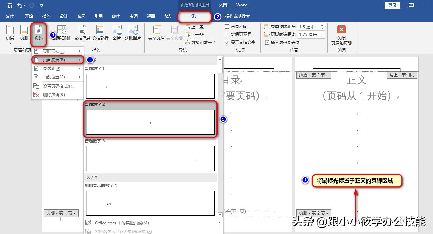Select the 页脚 (Footer) icon
The image size is (433, 234).
click(x=24, y=33)
